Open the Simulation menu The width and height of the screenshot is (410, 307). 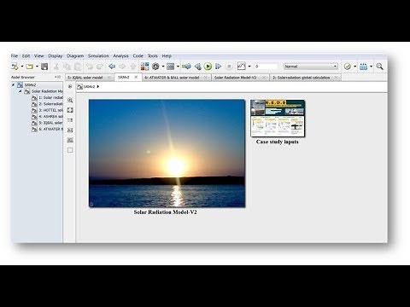[98, 55]
